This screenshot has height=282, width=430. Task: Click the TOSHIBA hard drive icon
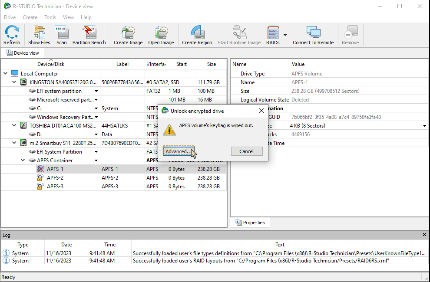[x=23, y=125]
